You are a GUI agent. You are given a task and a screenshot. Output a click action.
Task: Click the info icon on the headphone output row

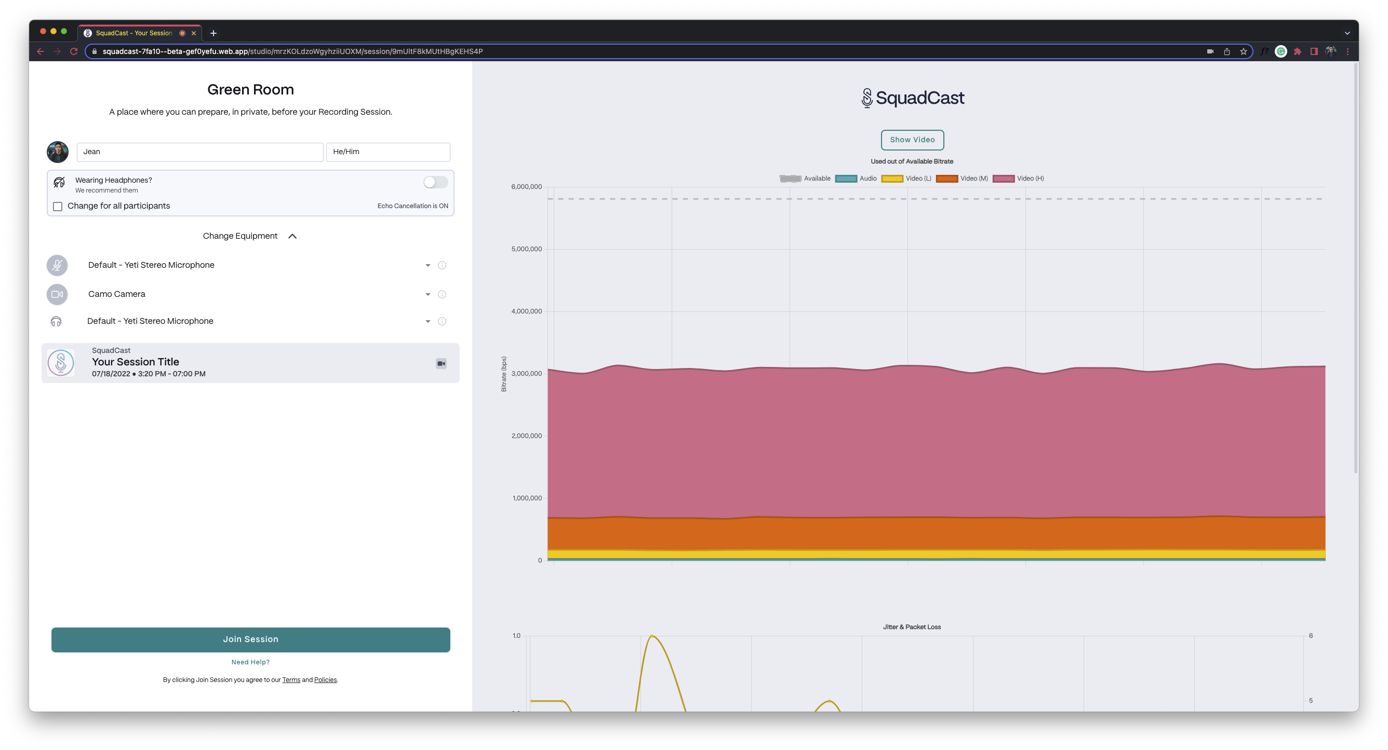(442, 321)
